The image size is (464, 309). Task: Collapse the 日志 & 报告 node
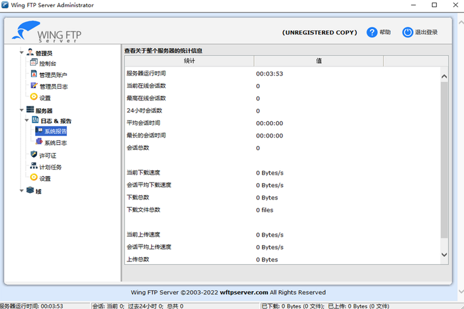coord(27,121)
